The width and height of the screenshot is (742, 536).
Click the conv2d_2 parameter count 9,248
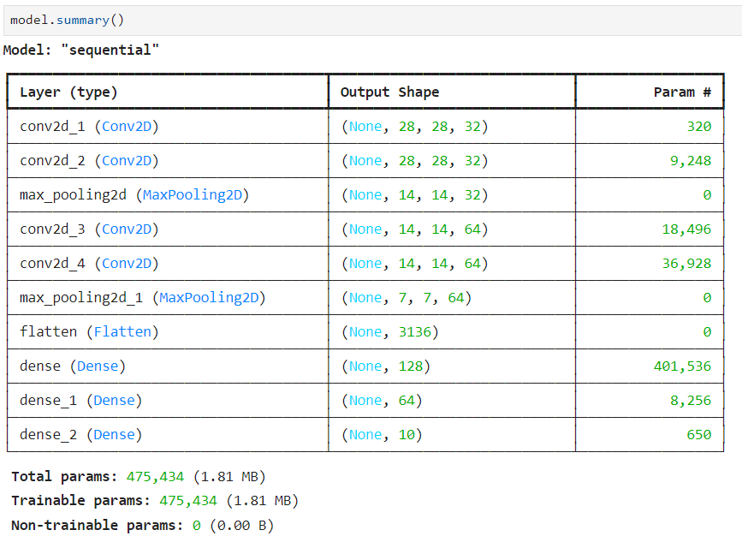pyautogui.click(x=691, y=161)
